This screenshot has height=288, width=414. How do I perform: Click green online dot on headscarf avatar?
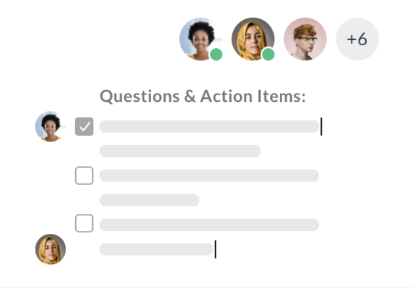[268, 55]
